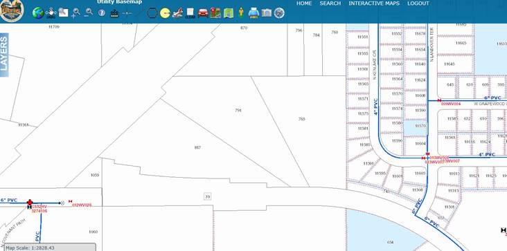
Task: Open the HOME menu item
Action: click(x=304, y=3)
